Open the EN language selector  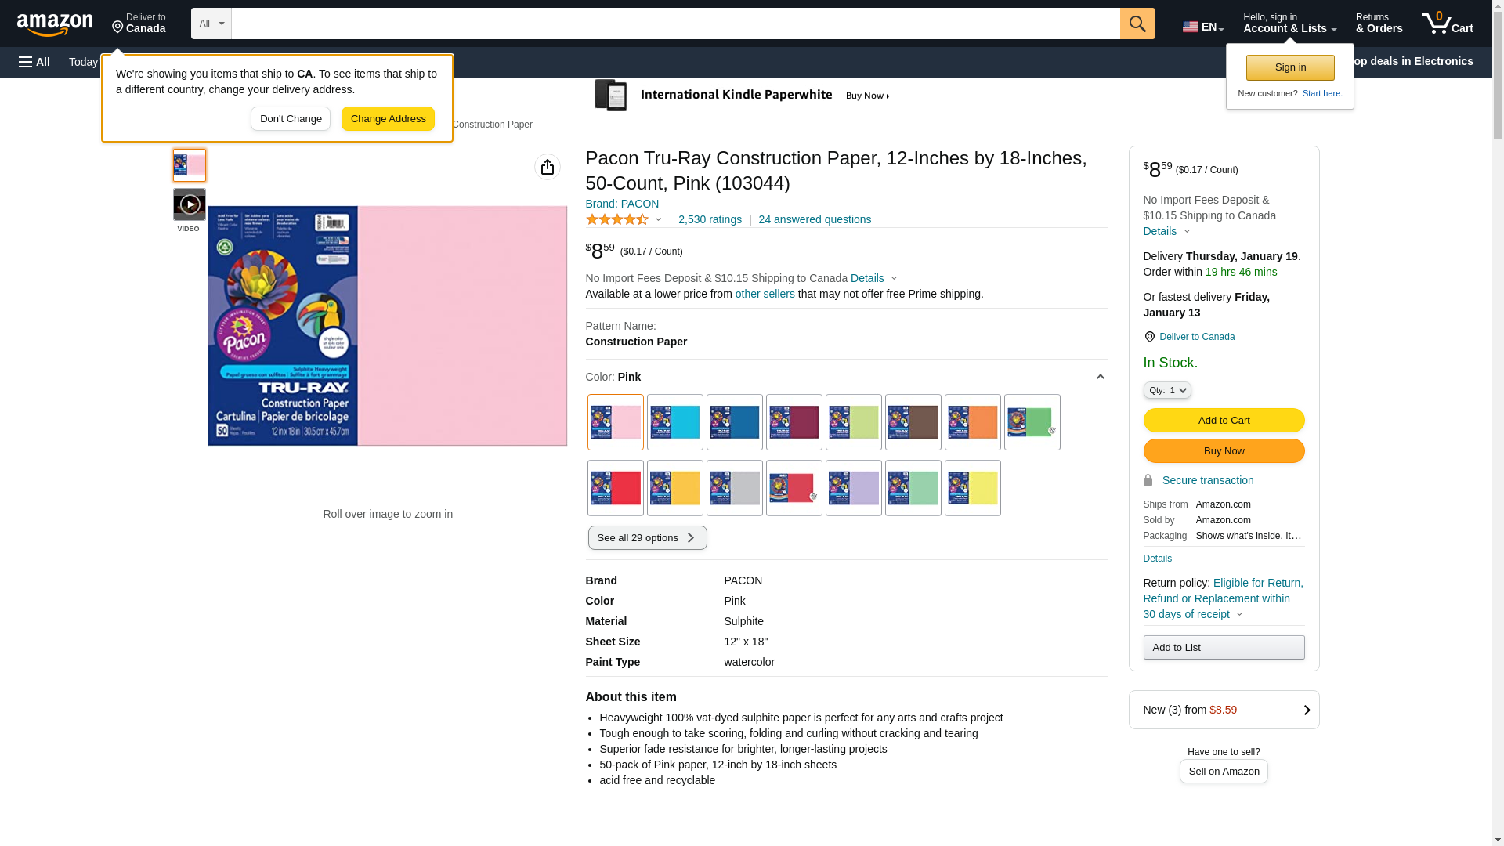(1202, 27)
